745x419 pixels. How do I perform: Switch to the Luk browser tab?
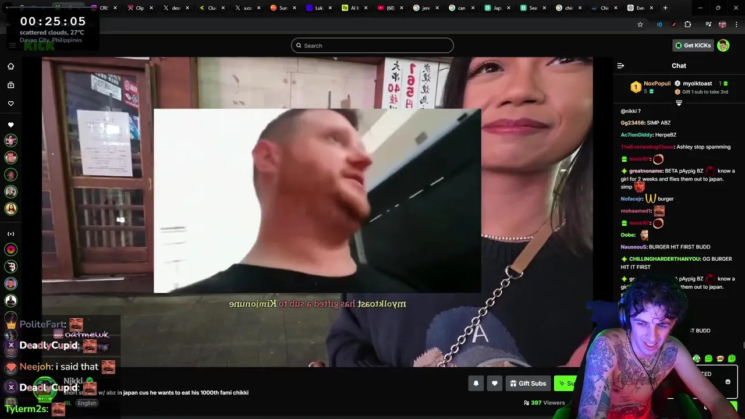click(x=319, y=8)
